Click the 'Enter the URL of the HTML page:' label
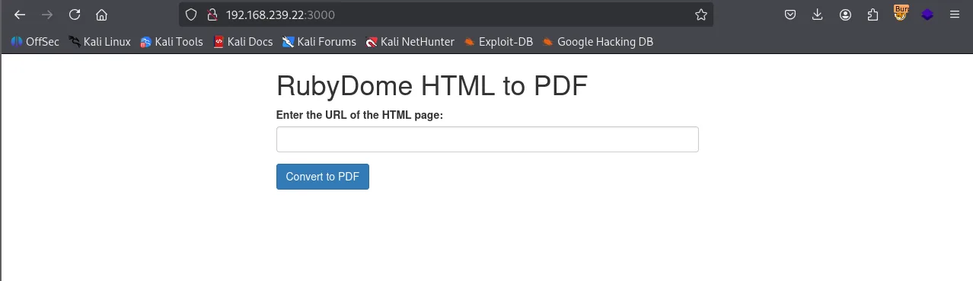973x281 pixels. 359,115
